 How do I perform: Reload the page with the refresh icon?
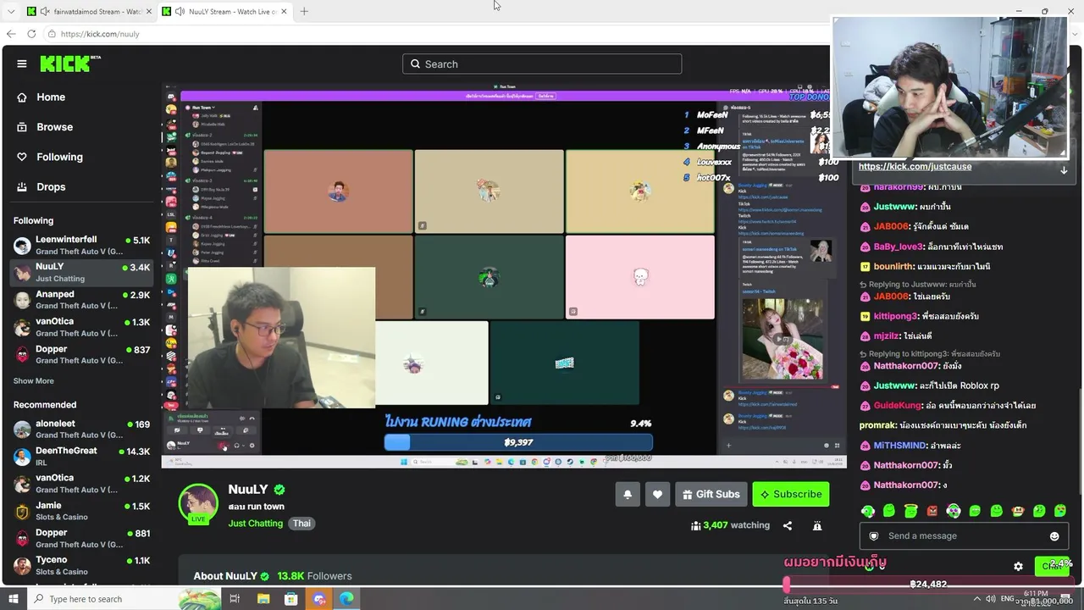tap(31, 34)
